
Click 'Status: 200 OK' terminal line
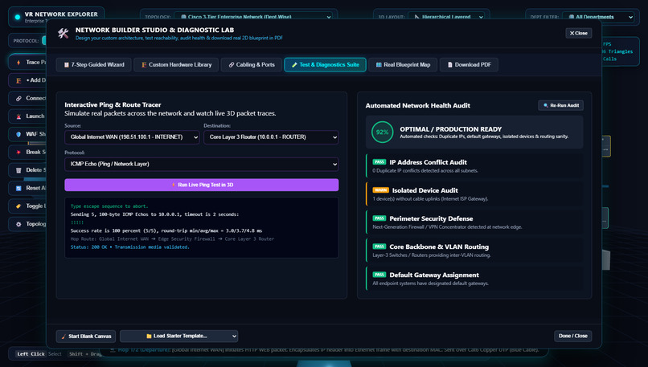(x=129, y=247)
